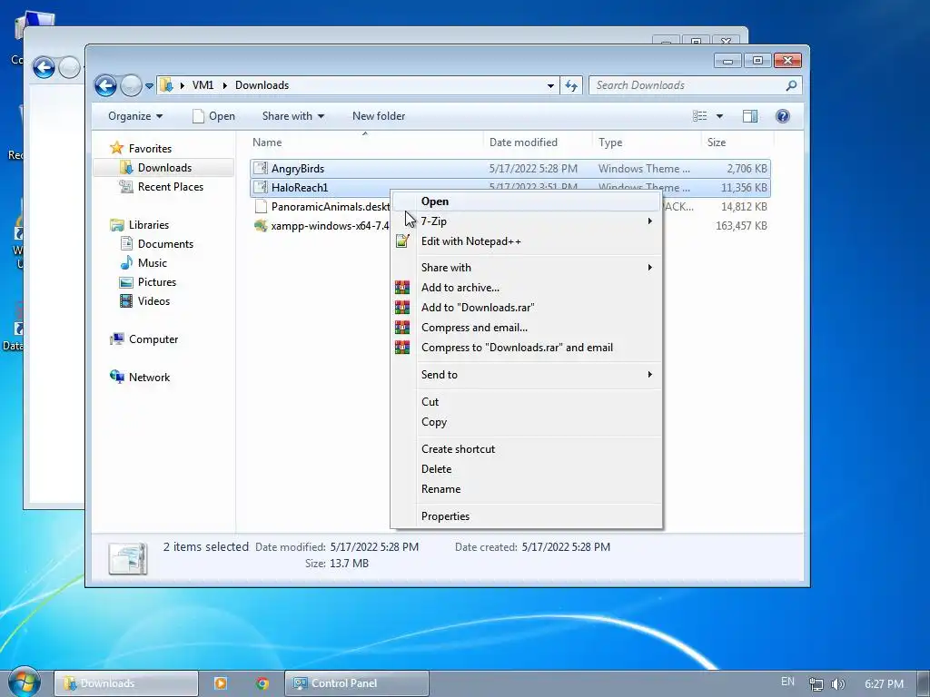
Task: Sort by the Size column header
Action: (x=737, y=142)
